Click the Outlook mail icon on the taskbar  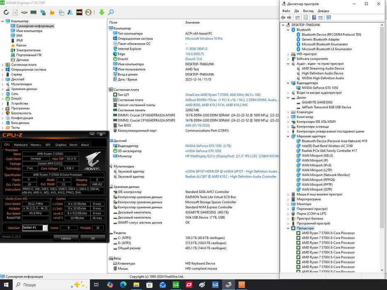pyautogui.click(x=162, y=285)
